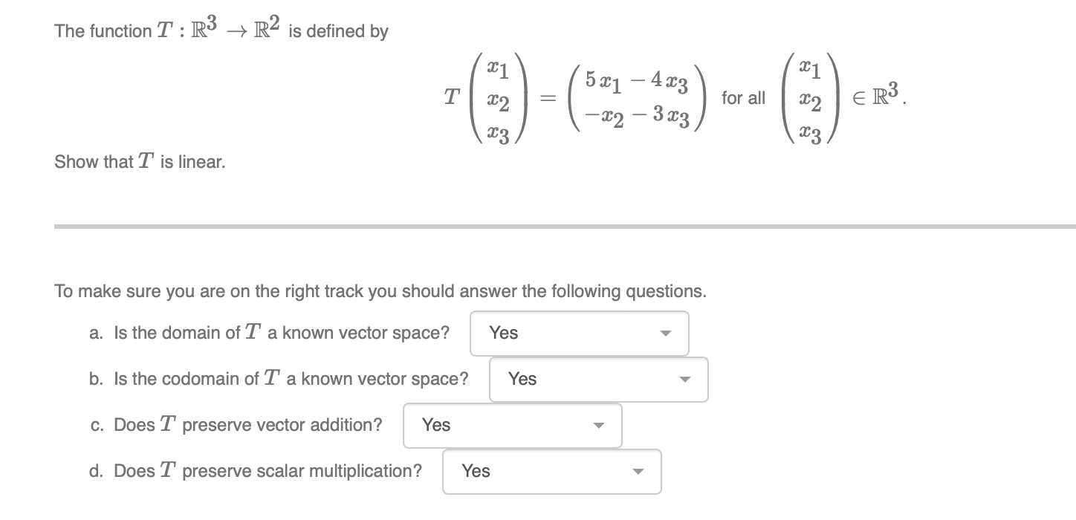Open the dropdown for question a
This screenshot has height=520, width=1076.
(579, 334)
